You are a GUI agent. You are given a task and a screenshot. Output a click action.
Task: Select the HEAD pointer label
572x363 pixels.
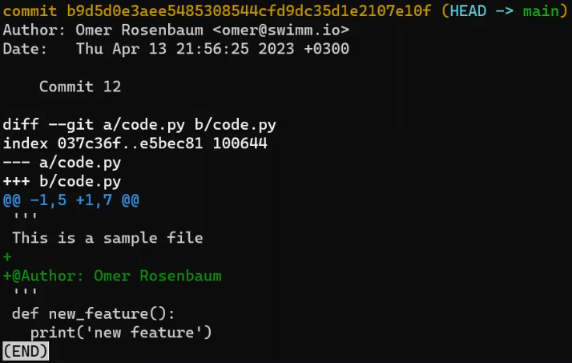tap(468, 11)
